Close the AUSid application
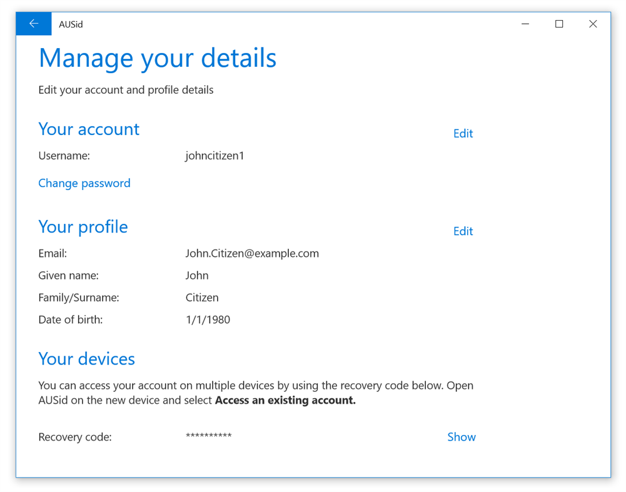Screen dimensions: 626x492 592,23
